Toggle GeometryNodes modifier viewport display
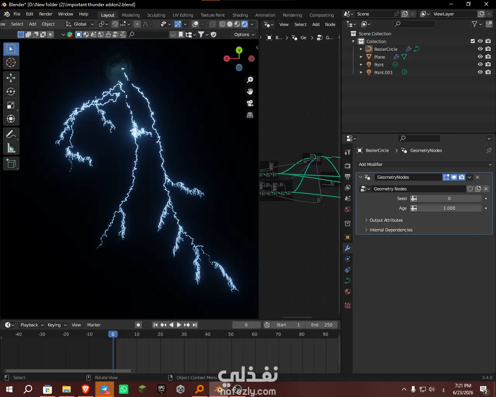Screen dimensions: 496x397 tap(454, 177)
